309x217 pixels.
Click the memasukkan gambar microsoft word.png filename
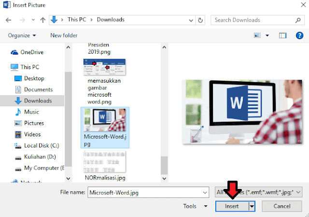[104, 91]
